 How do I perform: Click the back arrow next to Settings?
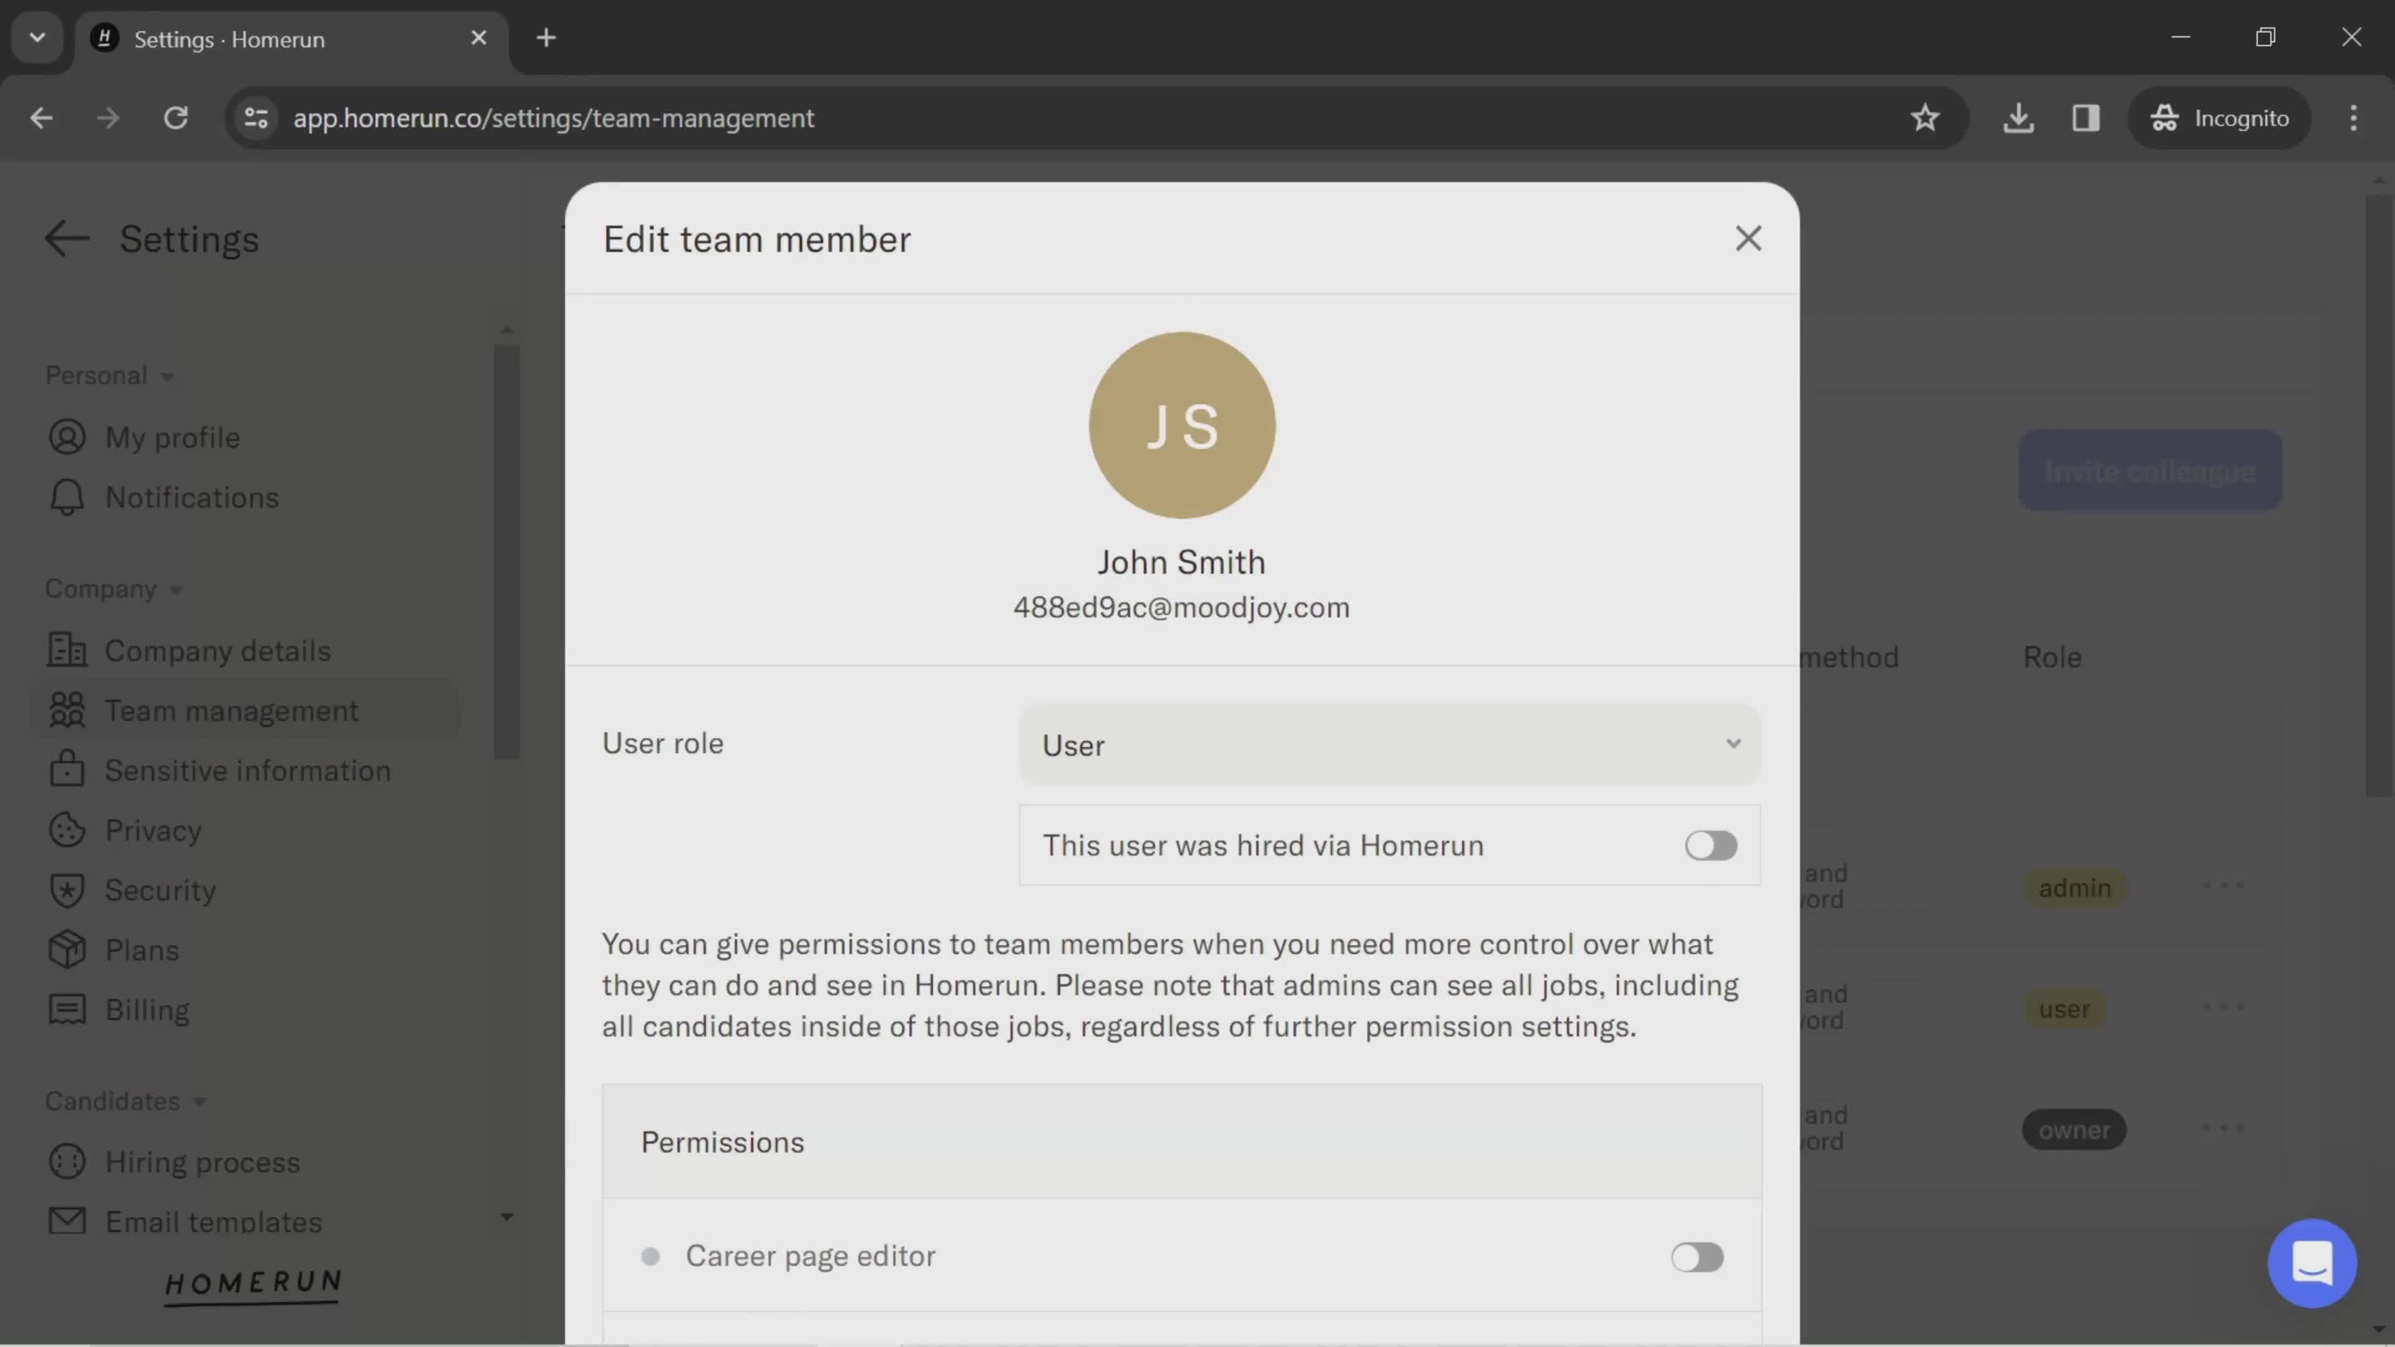[x=67, y=239]
